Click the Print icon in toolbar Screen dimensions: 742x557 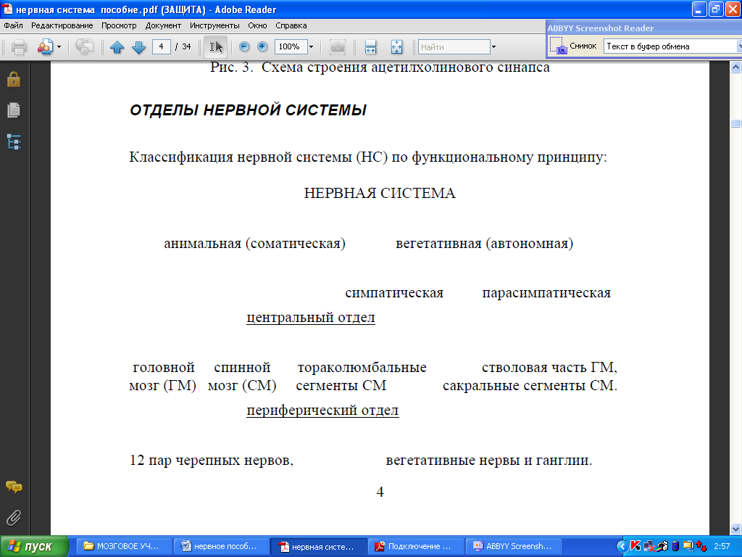[19, 47]
